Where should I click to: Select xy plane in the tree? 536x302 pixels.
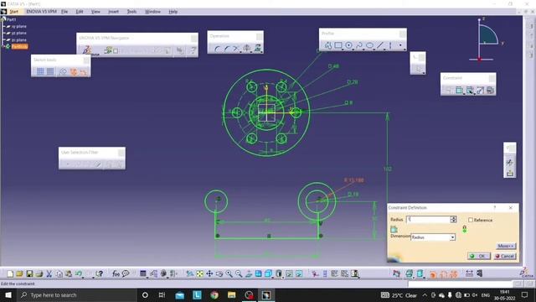tap(18, 26)
